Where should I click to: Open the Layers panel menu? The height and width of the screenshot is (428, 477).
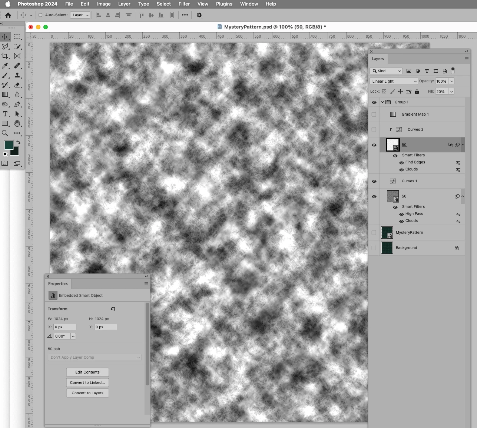pos(467,59)
